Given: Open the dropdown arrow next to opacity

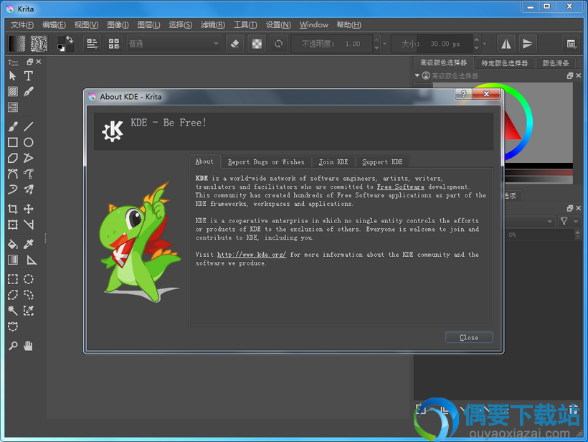Looking at the screenshot, I should pos(385,44).
